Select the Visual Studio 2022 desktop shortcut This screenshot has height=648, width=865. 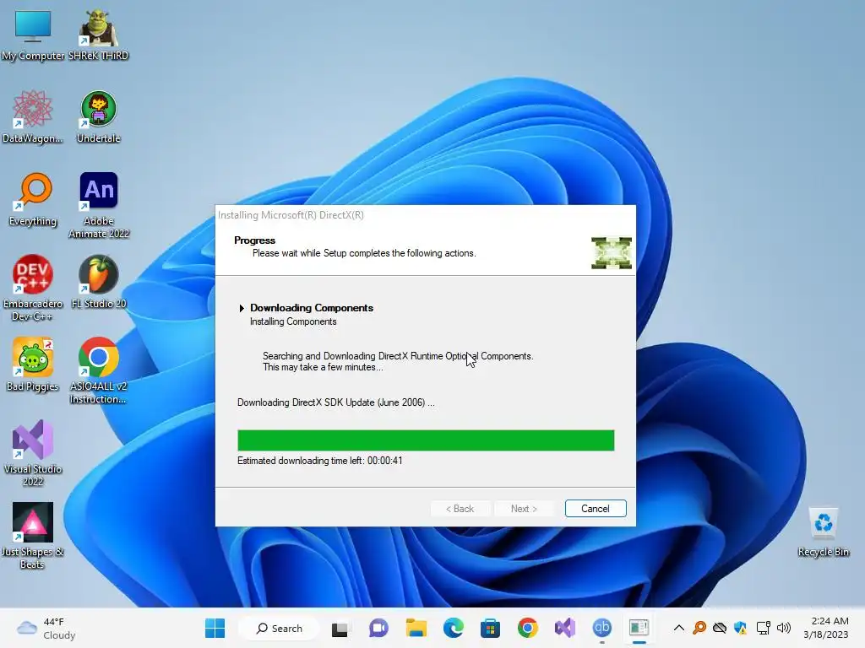(33, 453)
